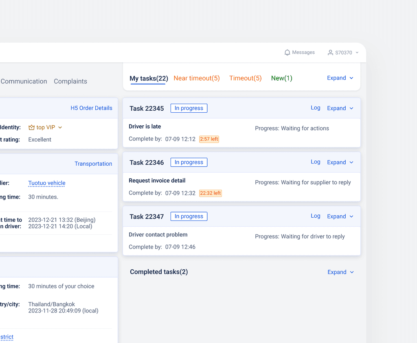Image resolution: width=417 pixels, height=343 pixels.
Task: Click the 2023-12-21 14:20 (Local) time
Action: [x=60, y=226]
